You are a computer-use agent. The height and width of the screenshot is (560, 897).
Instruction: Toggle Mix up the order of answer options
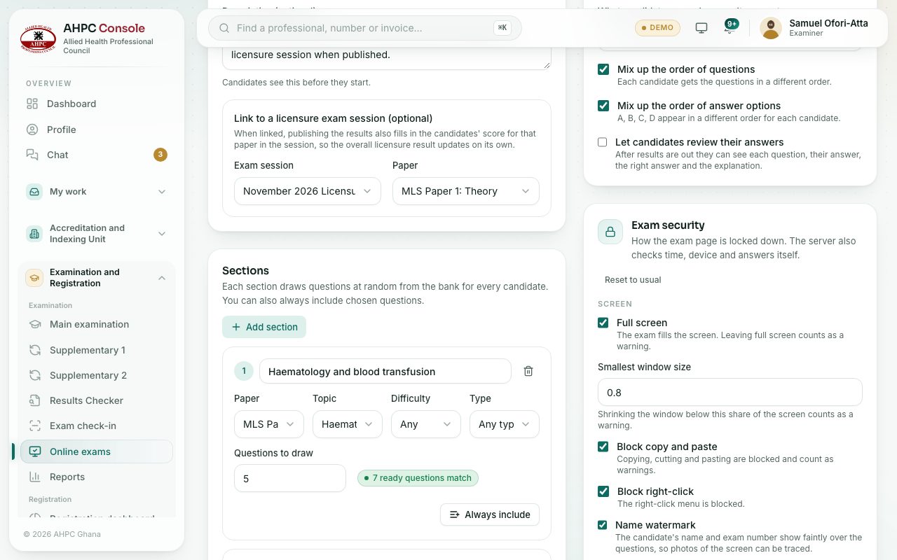coord(603,106)
